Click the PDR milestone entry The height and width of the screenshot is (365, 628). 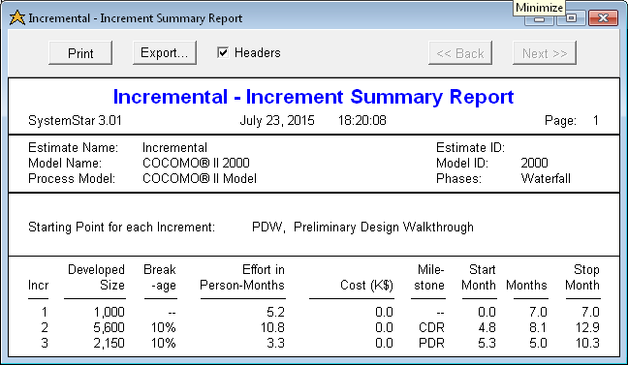click(x=431, y=343)
